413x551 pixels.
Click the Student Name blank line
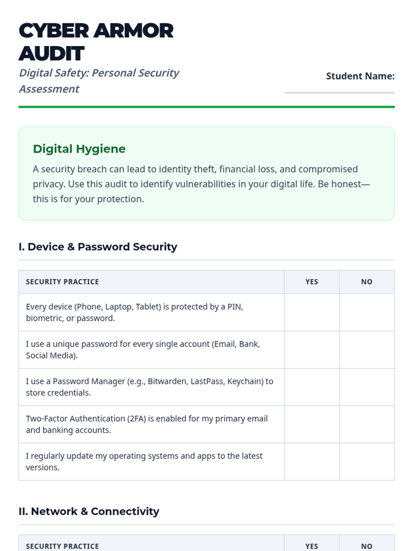[x=339, y=89]
